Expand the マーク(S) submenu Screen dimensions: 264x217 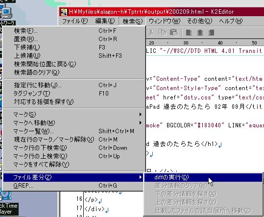pos(73,115)
